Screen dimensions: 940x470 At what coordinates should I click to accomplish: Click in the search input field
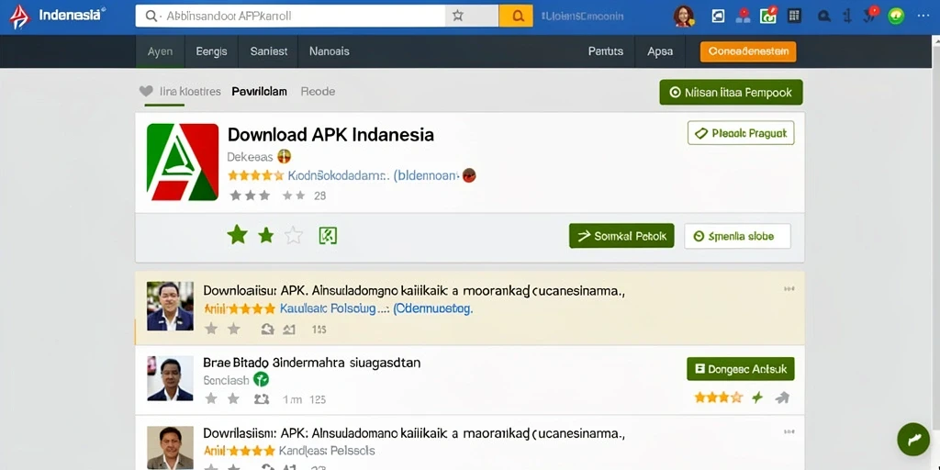pos(290,17)
